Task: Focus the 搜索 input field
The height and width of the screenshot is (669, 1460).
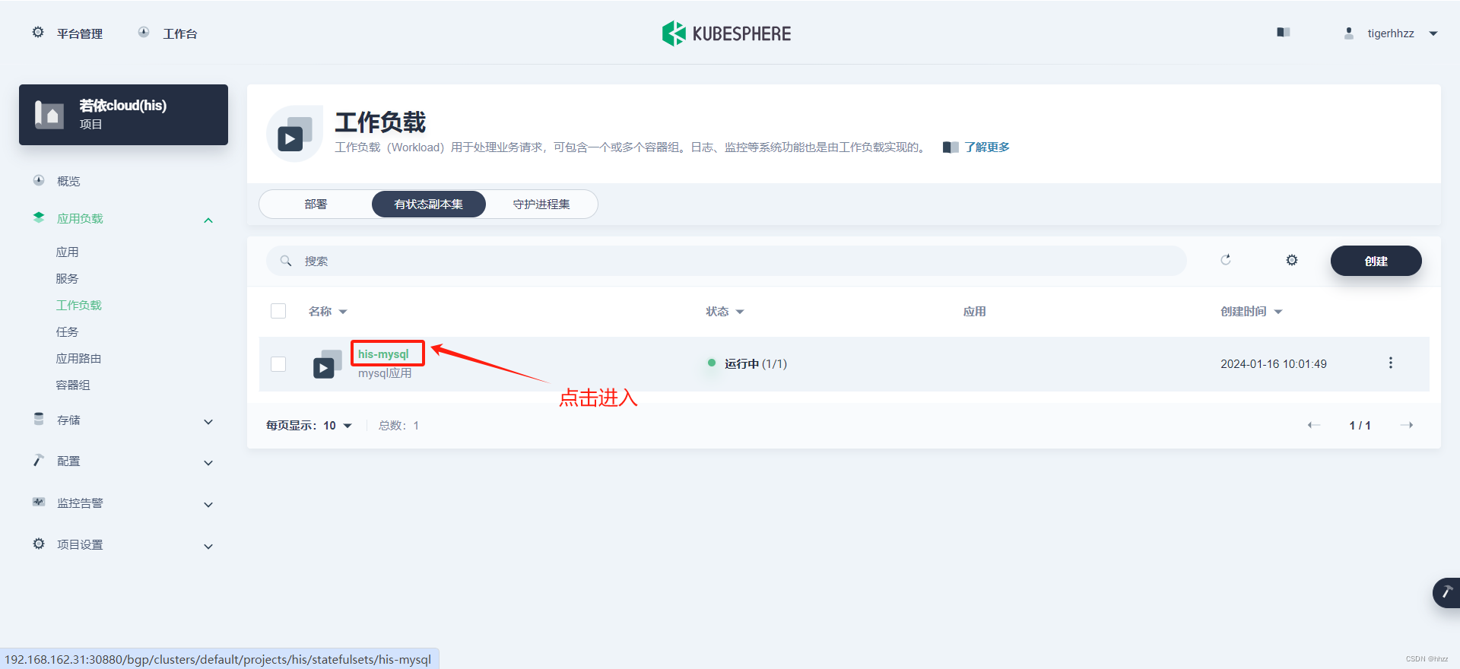Action: pos(726,261)
